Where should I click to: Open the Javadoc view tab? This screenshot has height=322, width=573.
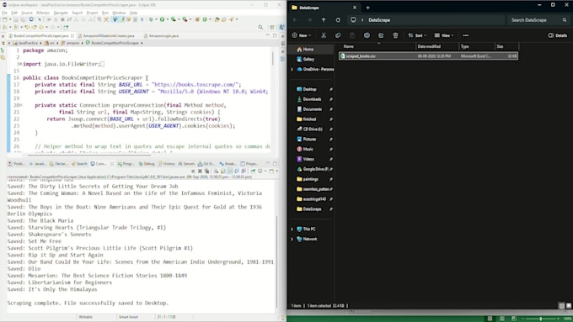[x=37, y=164]
